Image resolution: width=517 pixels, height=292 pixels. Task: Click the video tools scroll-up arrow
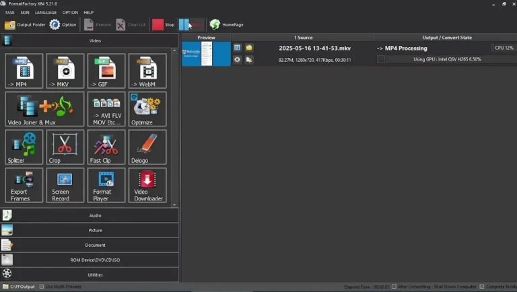(174, 50)
